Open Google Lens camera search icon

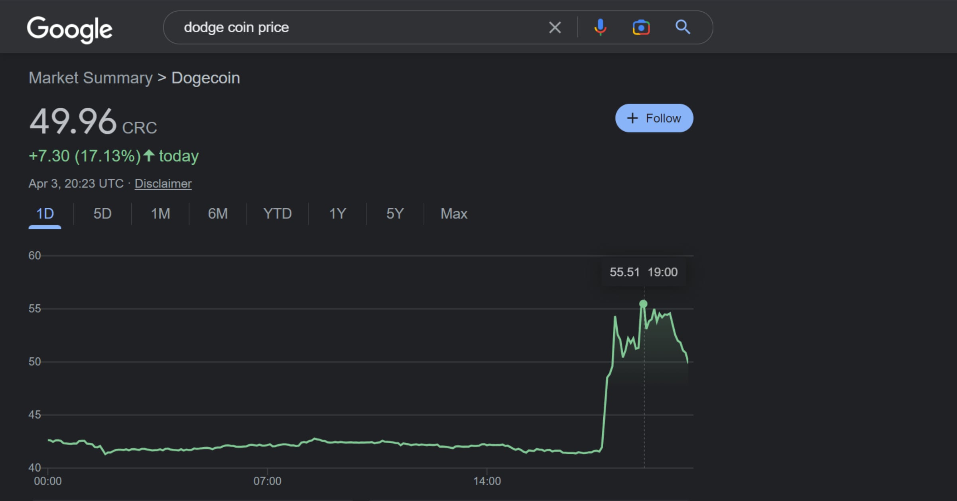coord(641,28)
